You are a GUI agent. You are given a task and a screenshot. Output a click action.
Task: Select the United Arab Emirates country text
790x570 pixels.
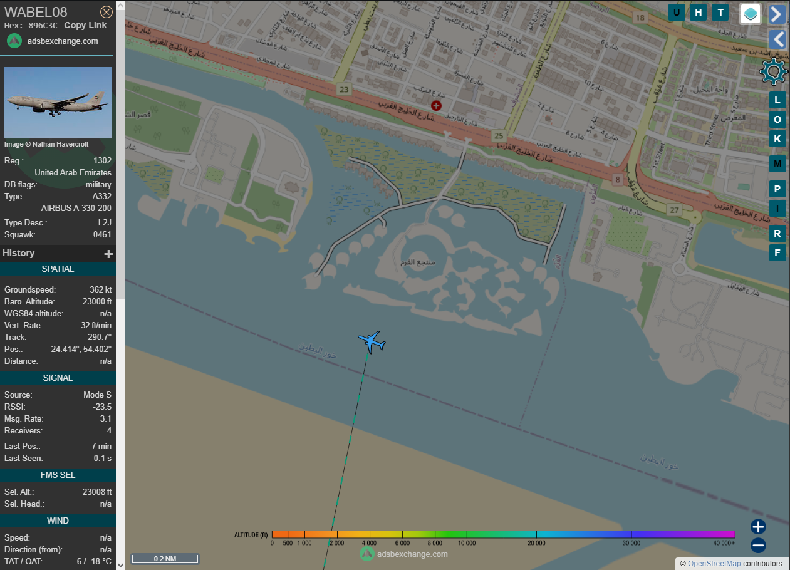73,172
